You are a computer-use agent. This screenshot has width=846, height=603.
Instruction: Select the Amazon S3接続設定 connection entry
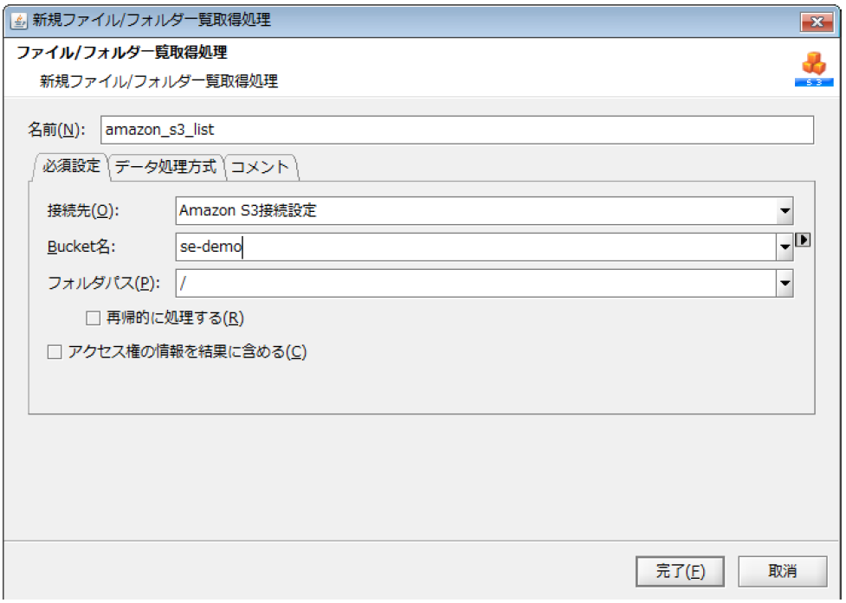(x=346, y=209)
